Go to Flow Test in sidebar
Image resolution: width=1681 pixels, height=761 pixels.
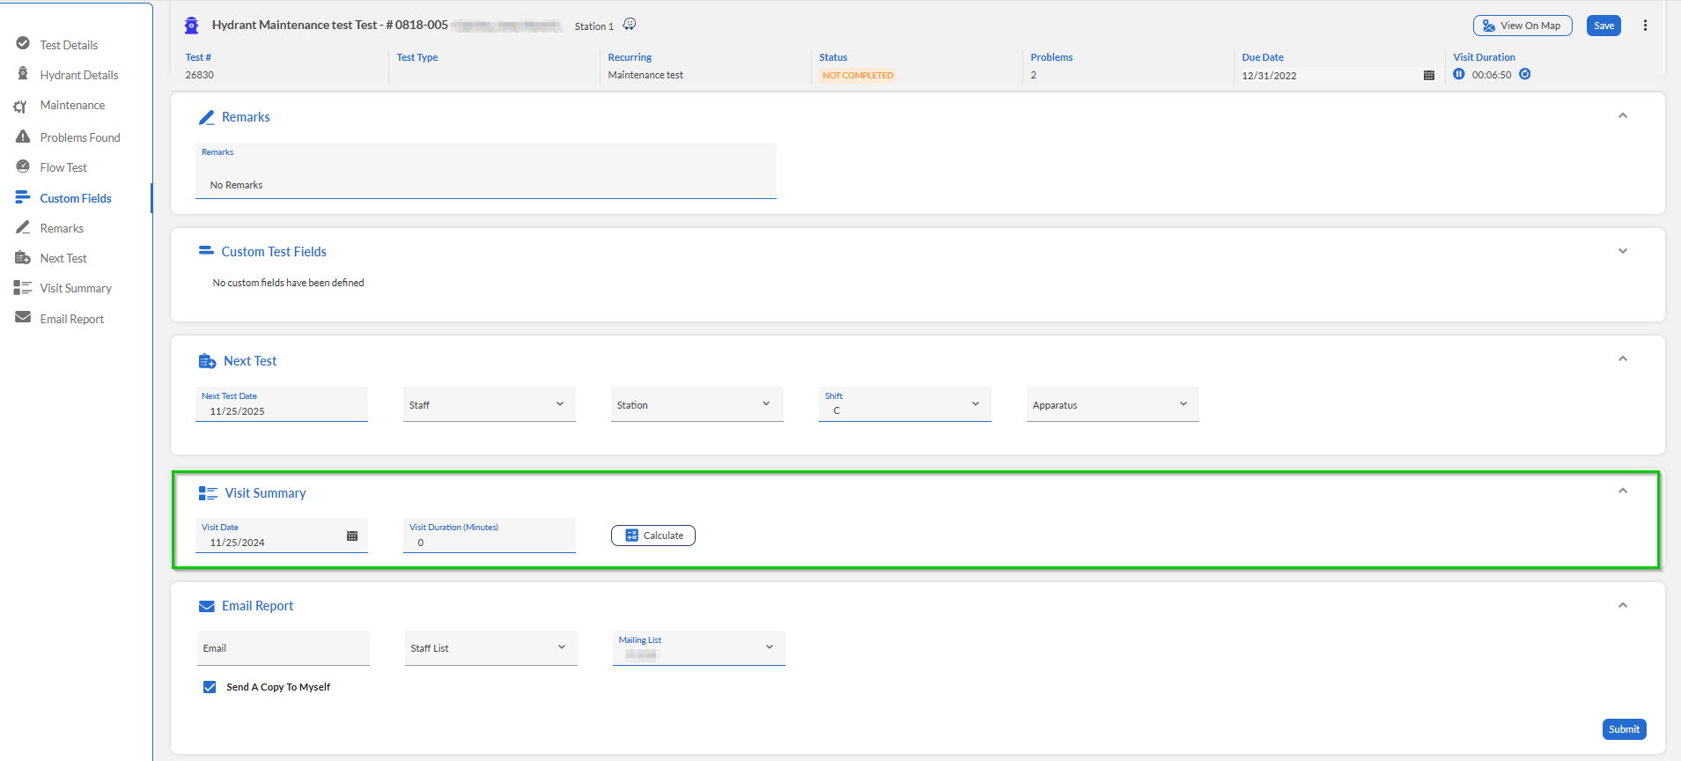63,167
